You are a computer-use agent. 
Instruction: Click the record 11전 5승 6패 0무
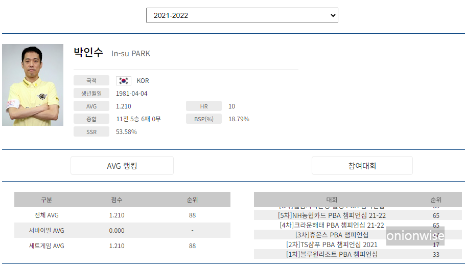tap(138, 119)
